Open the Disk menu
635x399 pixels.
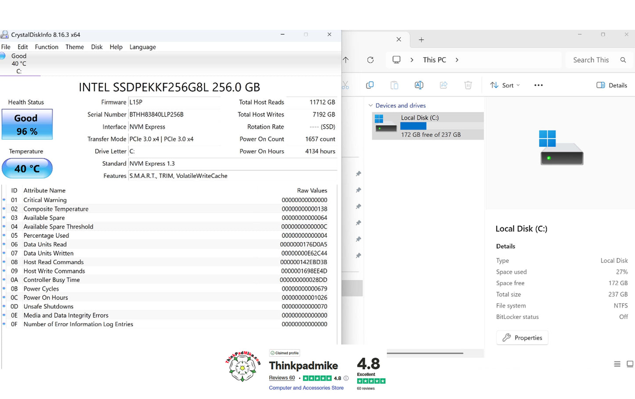tap(97, 47)
